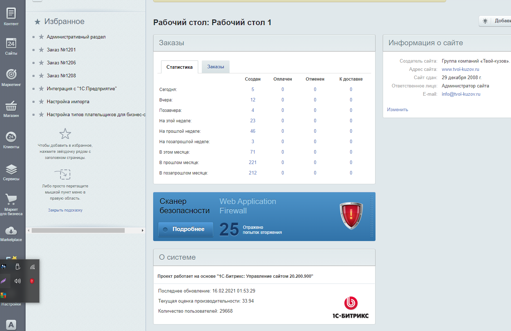Click created count 5 for Сегодня

pos(253,89)
